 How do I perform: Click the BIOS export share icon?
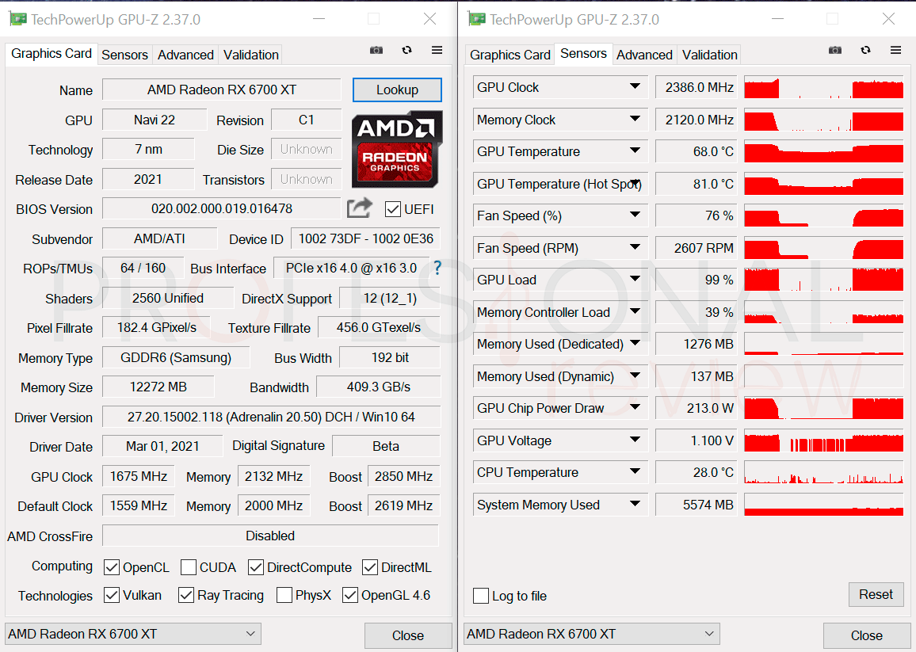tap(359, 208)
